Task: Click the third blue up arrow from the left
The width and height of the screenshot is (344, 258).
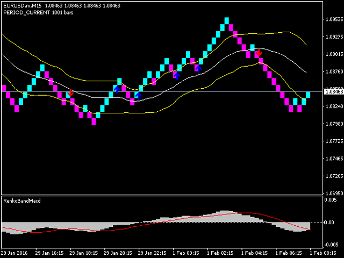Action: [x=176, y=75]
